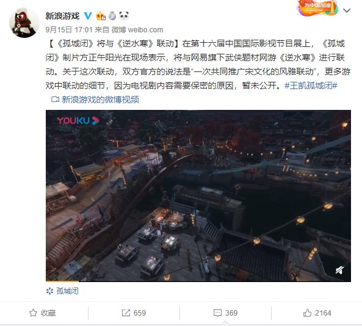This screenshot has width=362, height=326.
Task: Click the panda badge icon
Action: click(x=124, y=16)
